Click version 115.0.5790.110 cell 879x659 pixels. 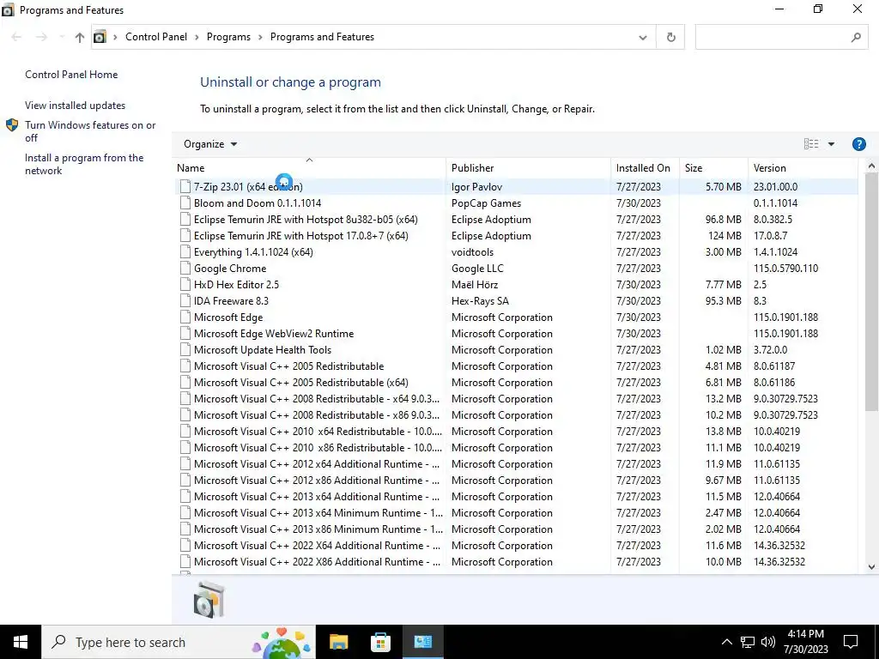tap(785, 268)
